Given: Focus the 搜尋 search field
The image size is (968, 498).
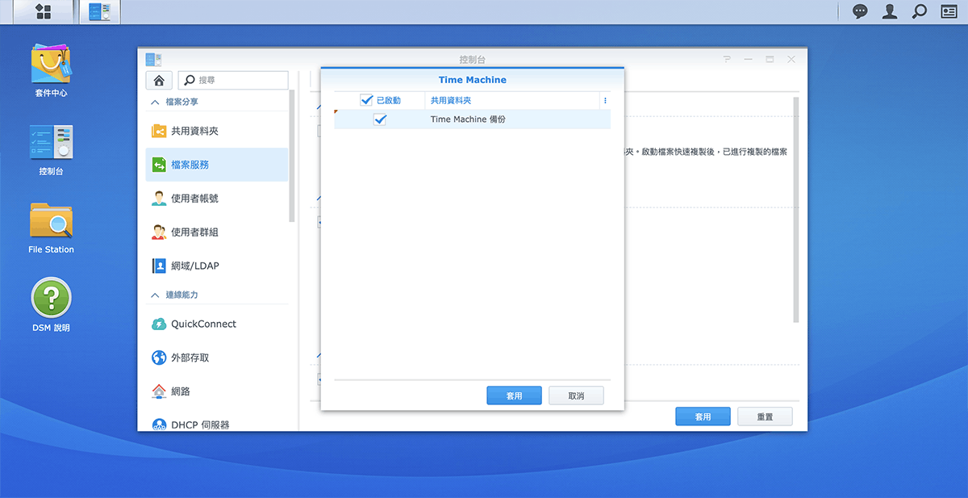Looking at the screenshot, I should (x=233, y=80).
